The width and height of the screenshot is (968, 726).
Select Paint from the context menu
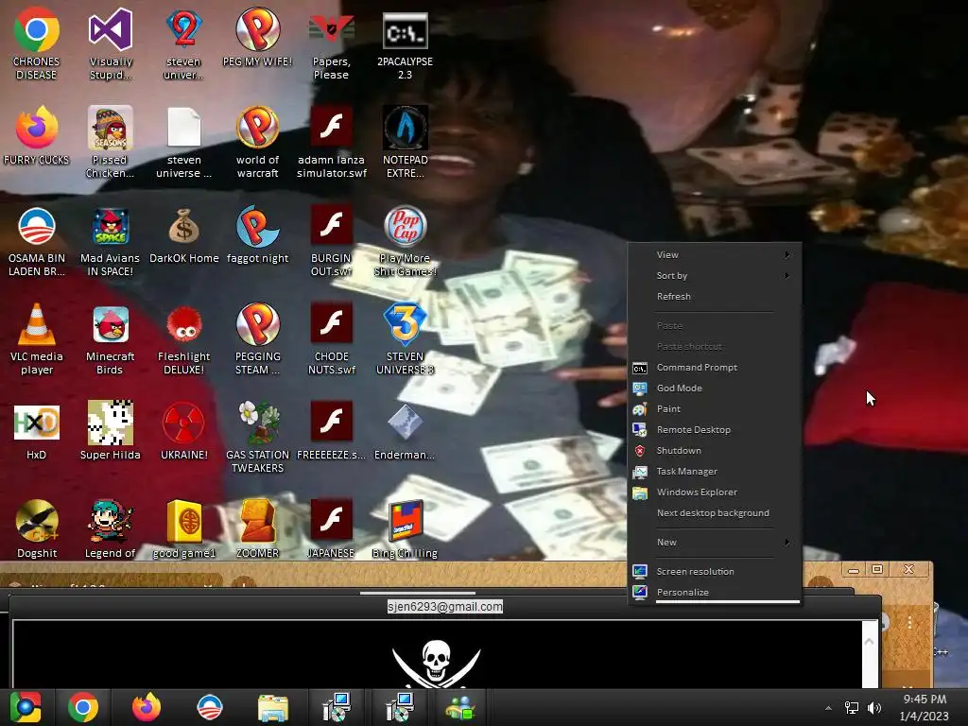pyautogui.click(x=715, y=408)
